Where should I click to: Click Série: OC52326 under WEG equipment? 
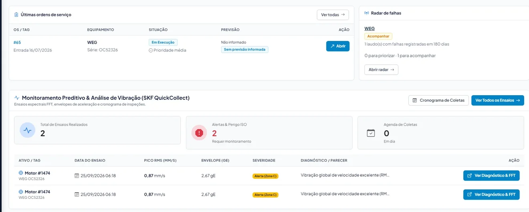click(x=103, y=50)
